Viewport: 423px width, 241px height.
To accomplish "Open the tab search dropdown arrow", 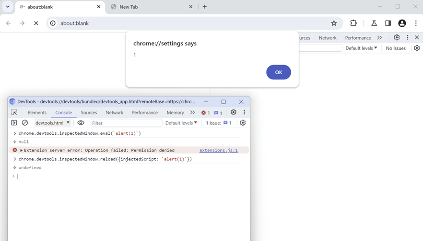I will tap(8, 7).
